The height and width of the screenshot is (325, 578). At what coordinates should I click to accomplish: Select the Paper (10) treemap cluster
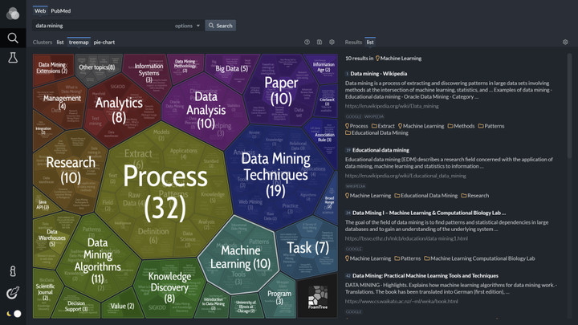281,91
